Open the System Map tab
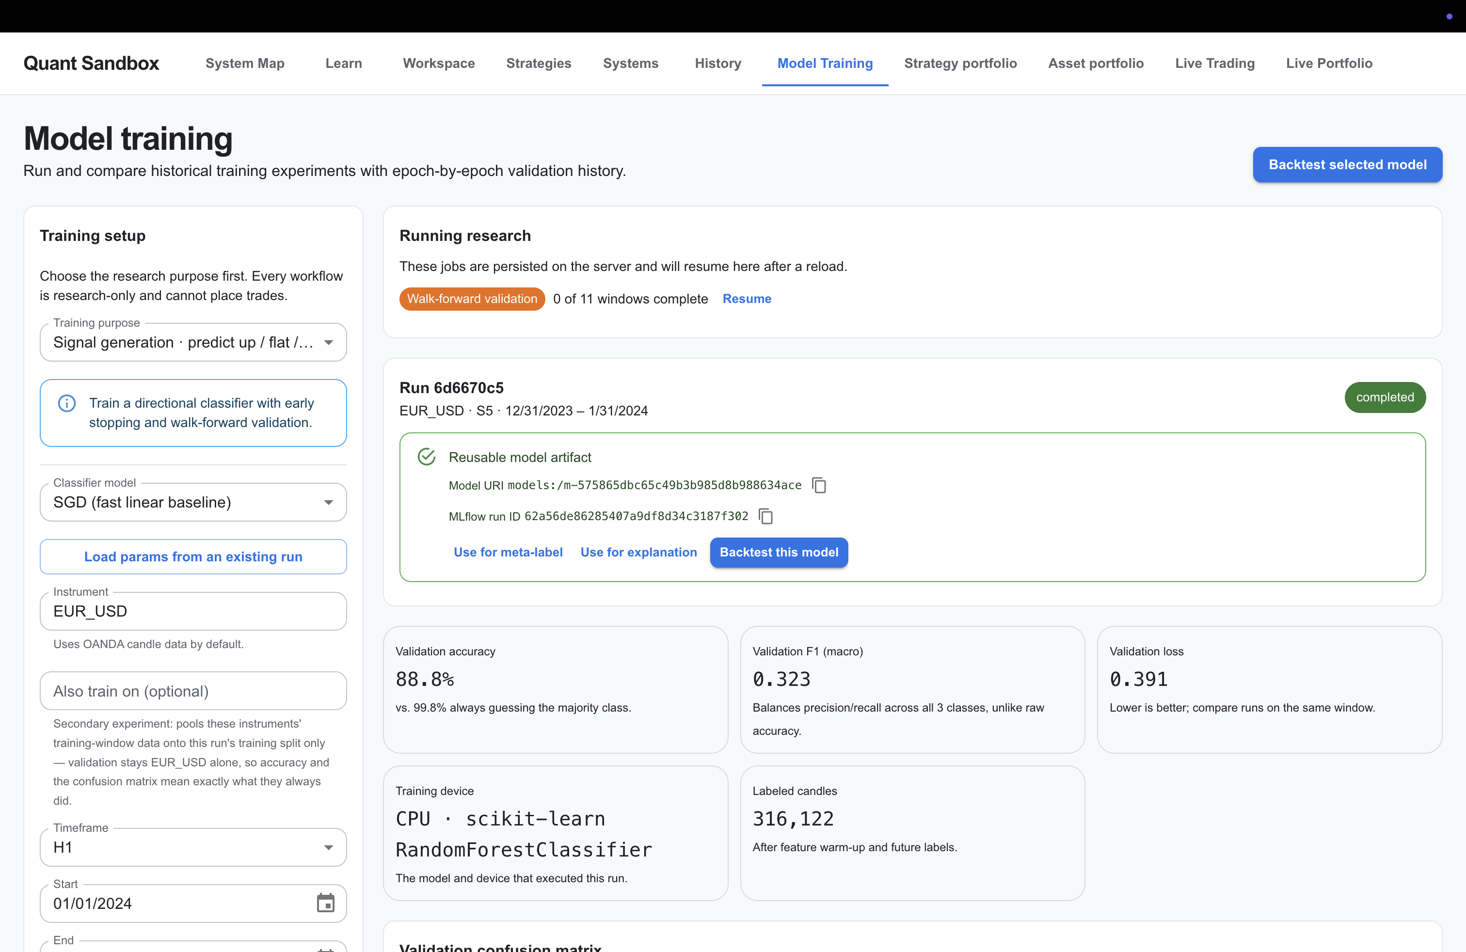The height and width of the screenshot is (952, 1466). (244, 63)
